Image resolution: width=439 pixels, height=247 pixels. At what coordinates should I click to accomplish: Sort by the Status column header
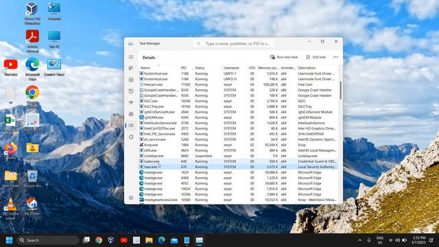[x=200, y=68]
